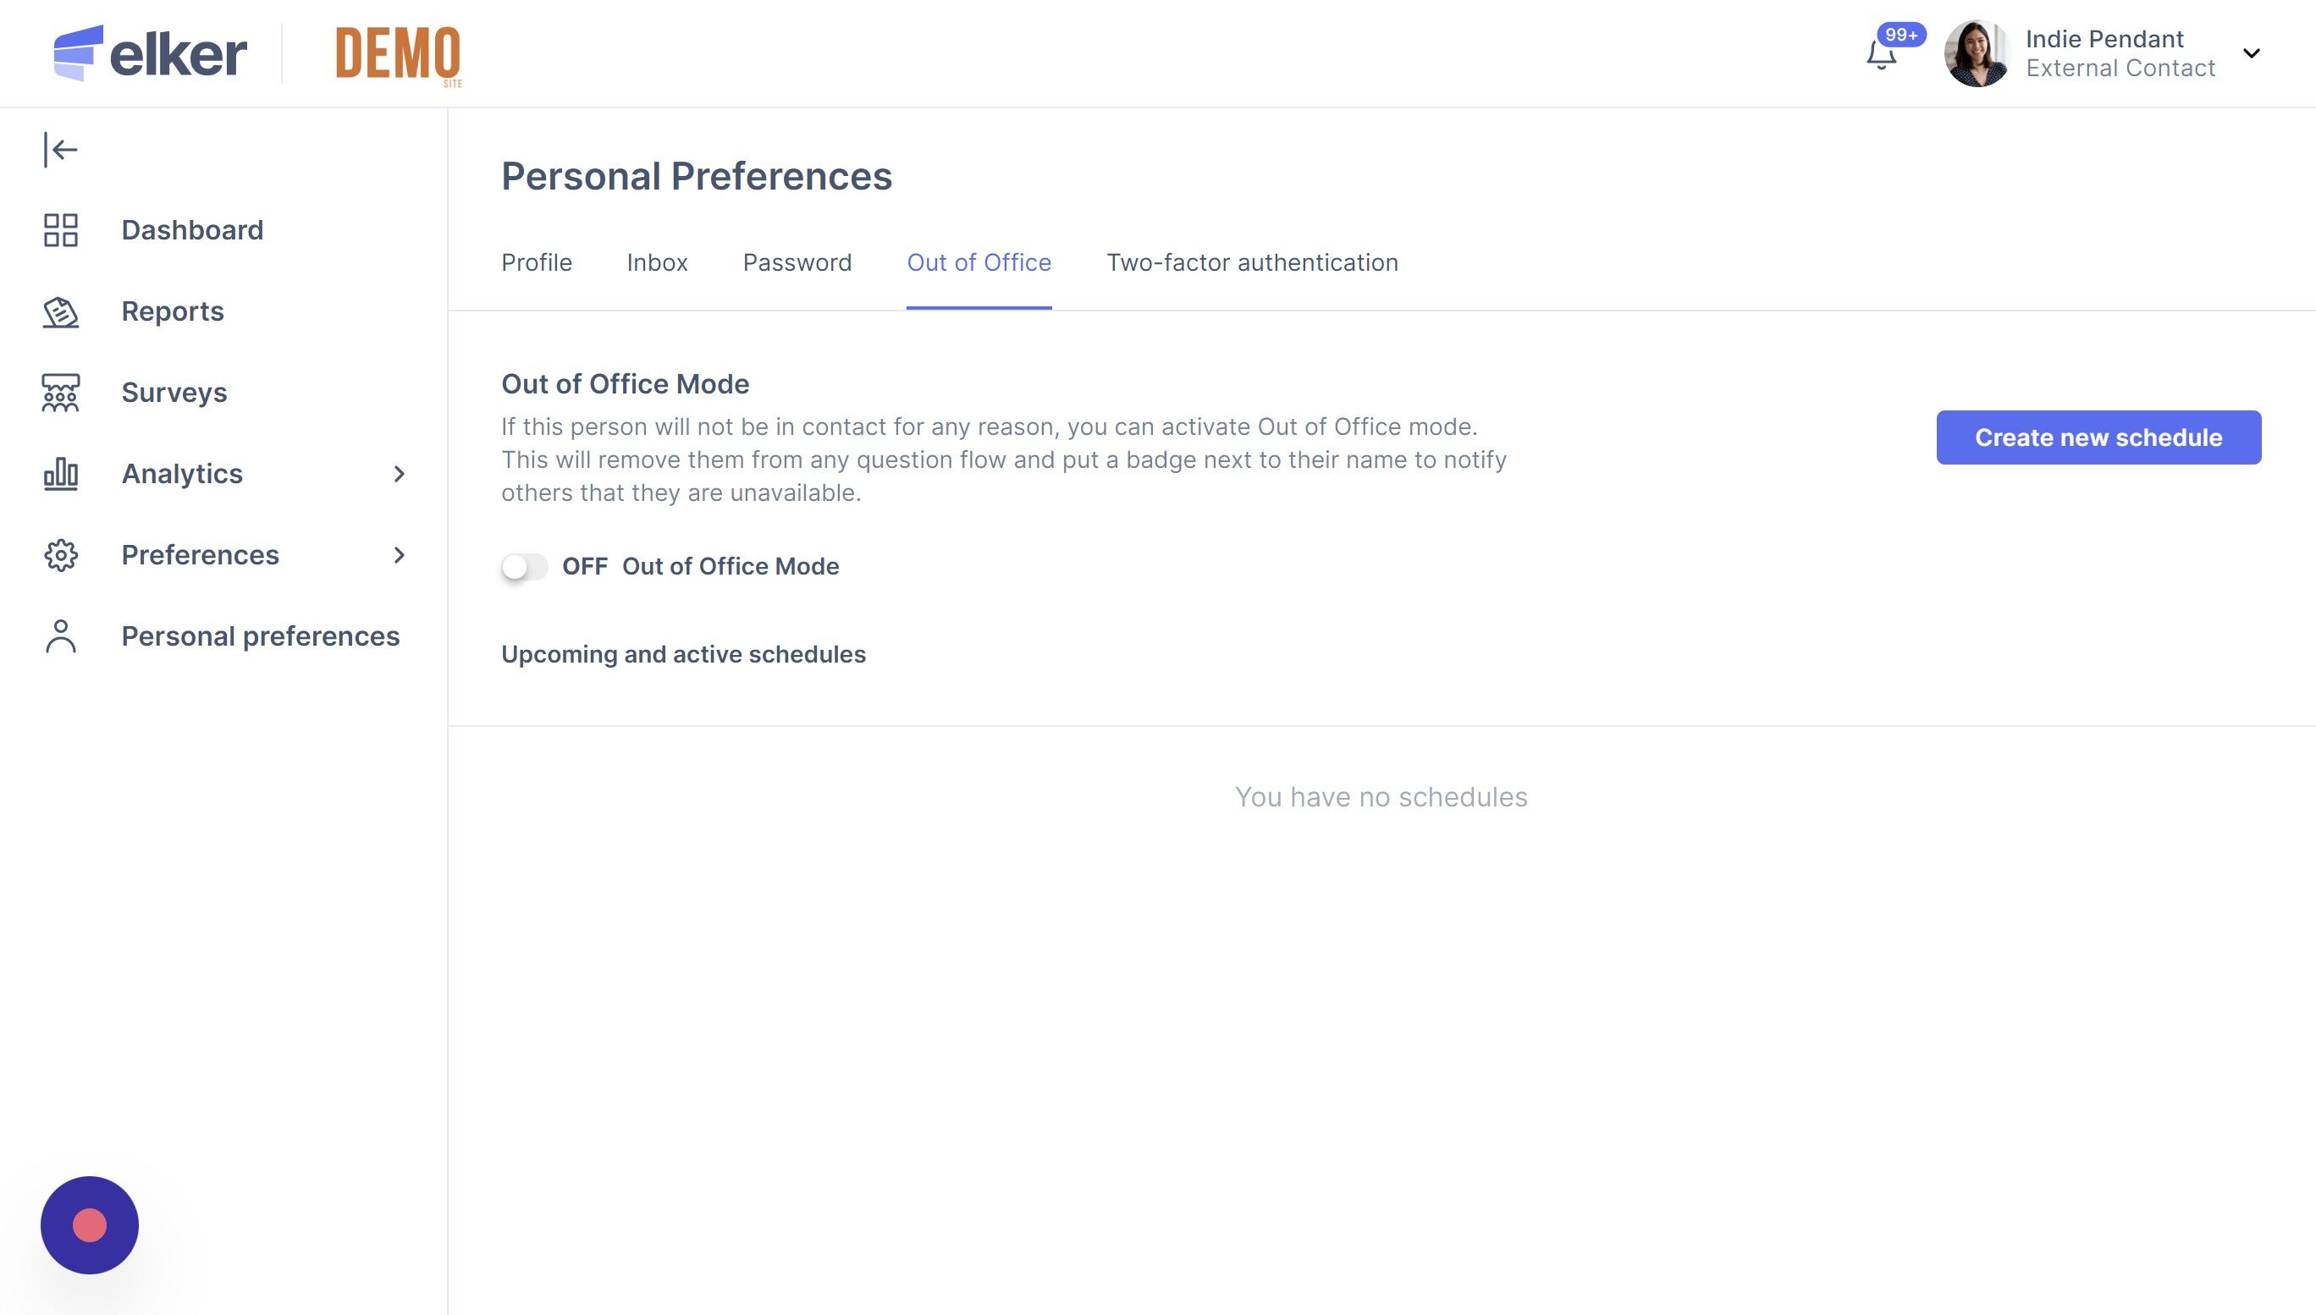2316x1315 pixels.
Task: Click the Surveys people icon
Action: (60, 393)
